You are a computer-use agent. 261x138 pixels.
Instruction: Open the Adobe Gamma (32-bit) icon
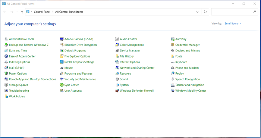[62, 39]
